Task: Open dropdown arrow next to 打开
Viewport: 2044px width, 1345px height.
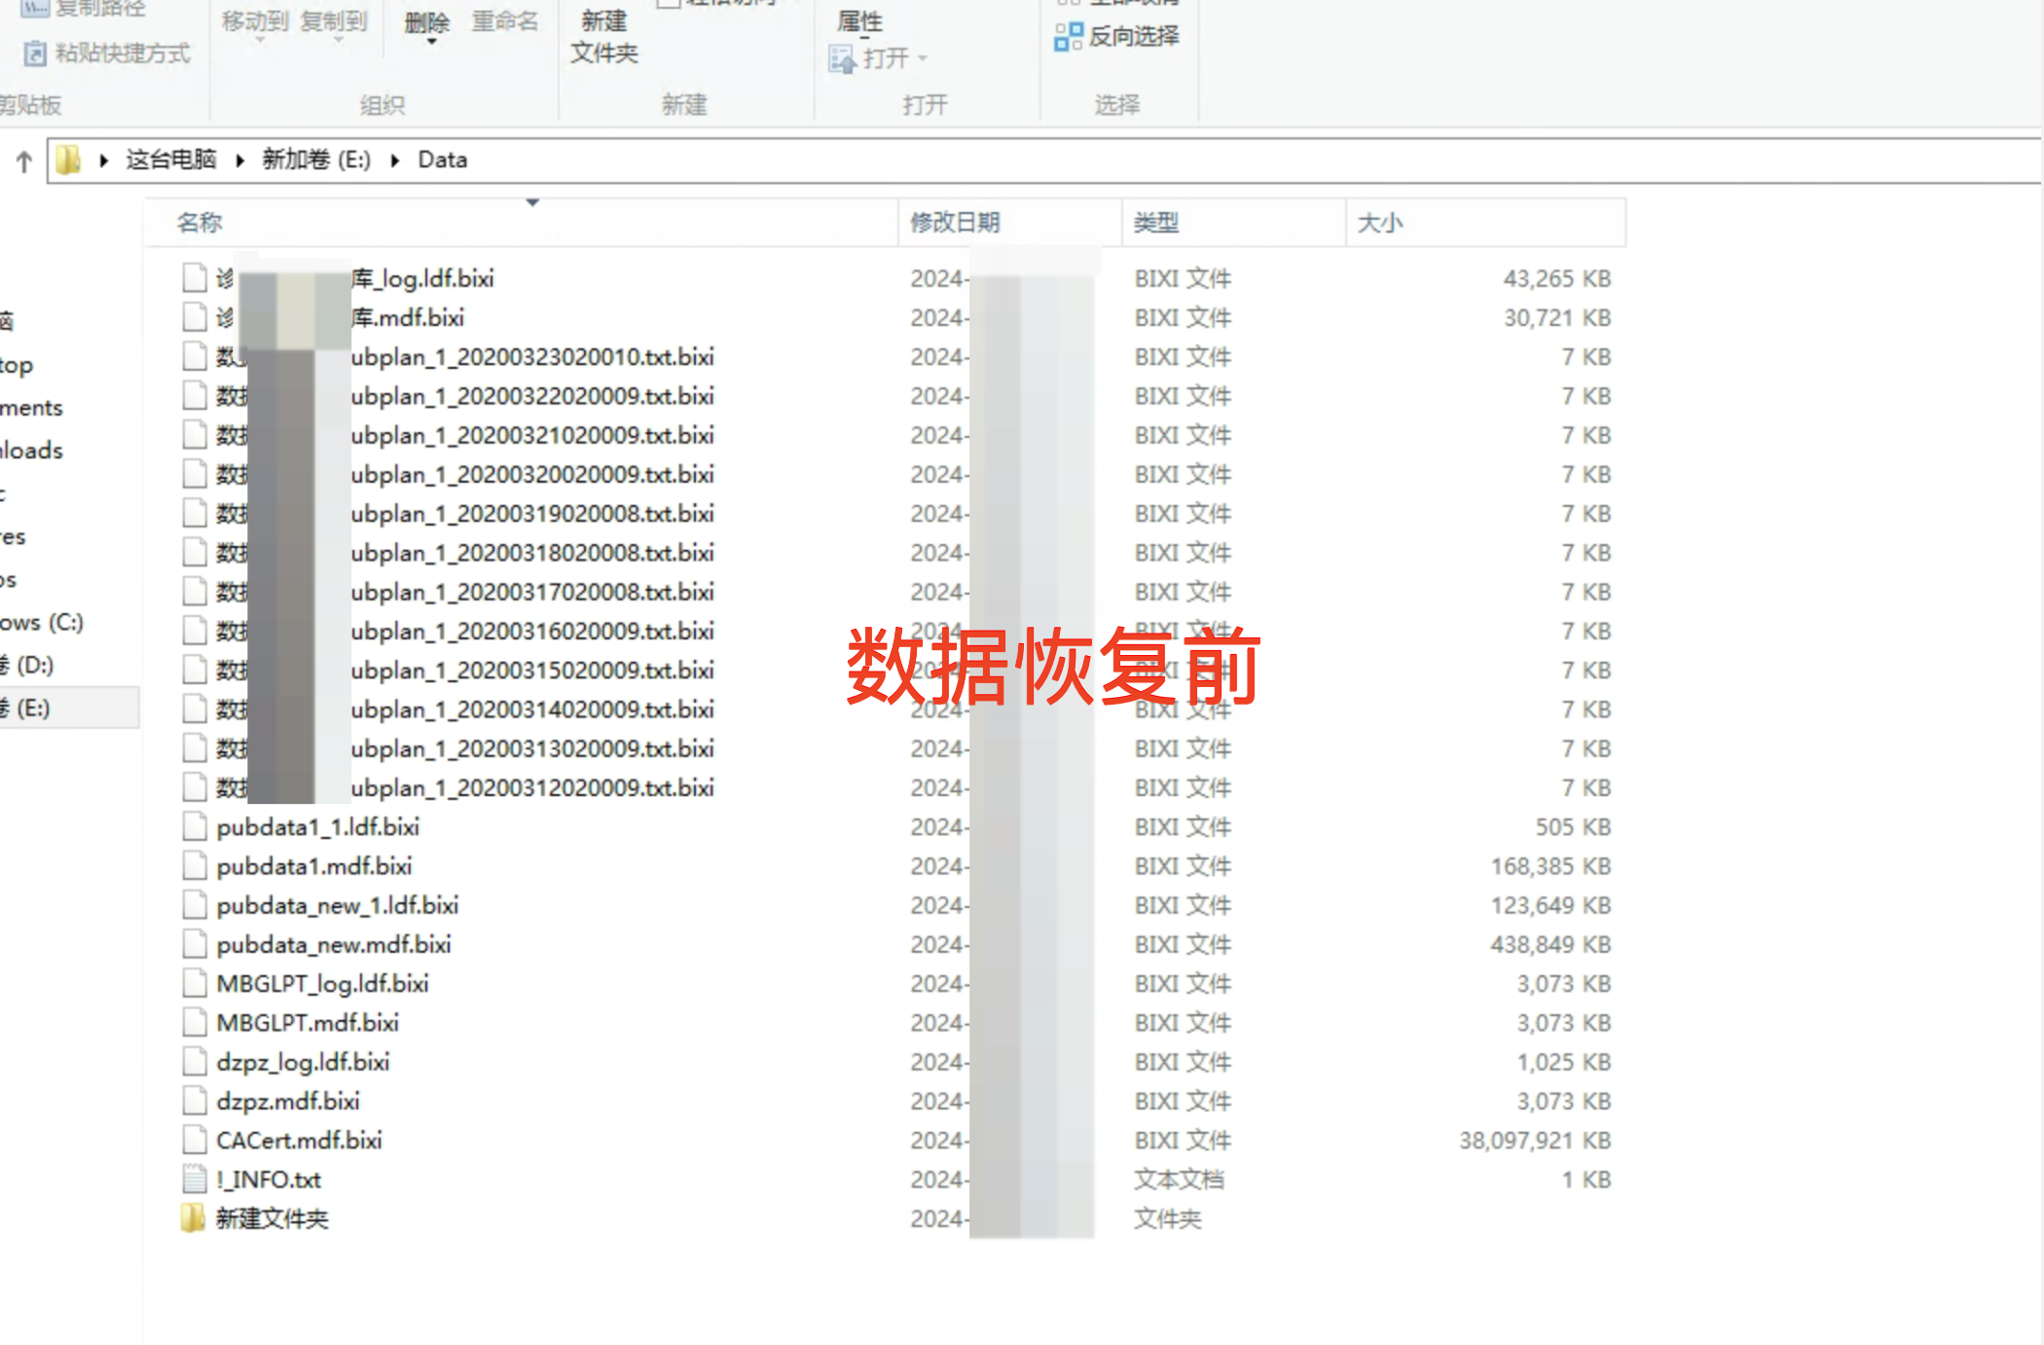Action: [922, 59]
